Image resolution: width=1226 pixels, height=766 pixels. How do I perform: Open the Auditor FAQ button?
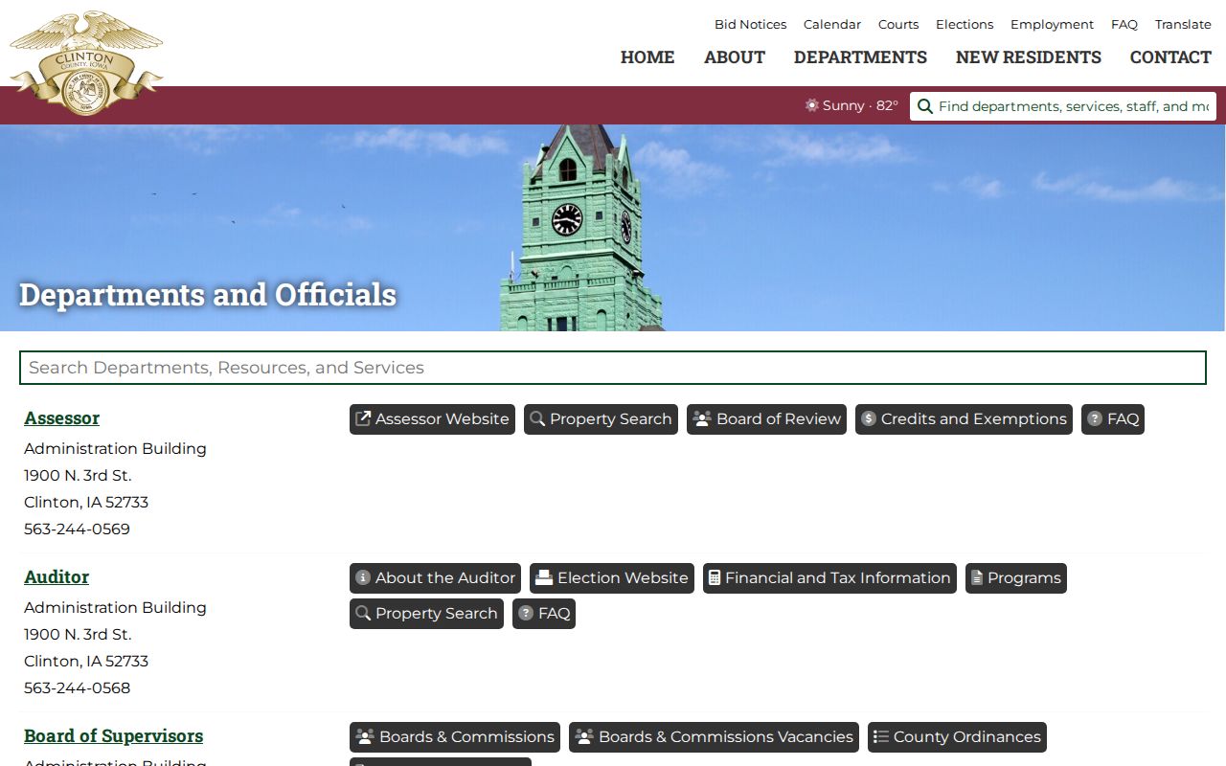tap(544, 614)
